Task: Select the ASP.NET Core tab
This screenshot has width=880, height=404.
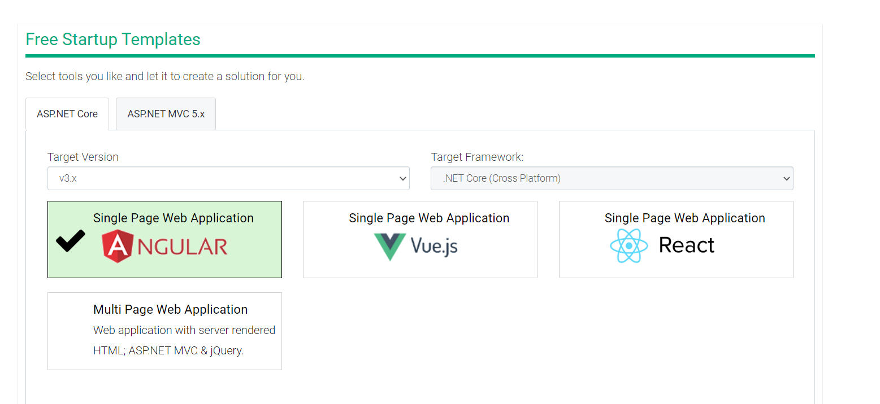Action: (67, 114)
